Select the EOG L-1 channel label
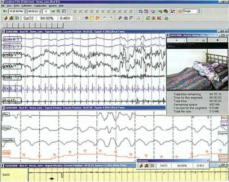Viewport: 229px width, 182px height. click(x=12, y=47)
